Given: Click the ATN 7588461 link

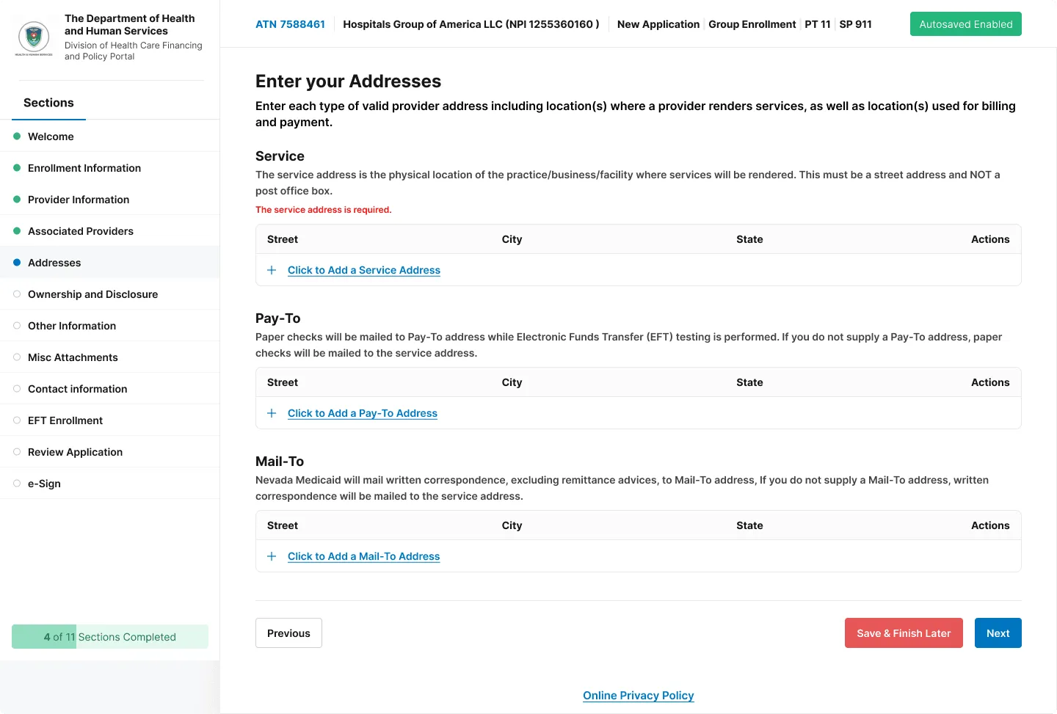Looking at the screenshot, I should tap(290, 24).
